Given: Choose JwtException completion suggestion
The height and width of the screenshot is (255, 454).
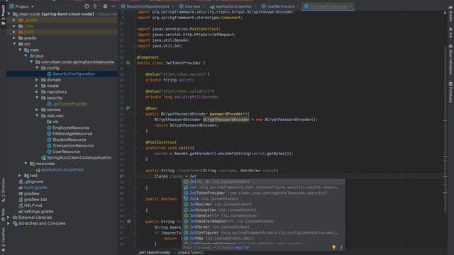Looking at the screenshot, I should pyautogui.click(x=263, y=210).
